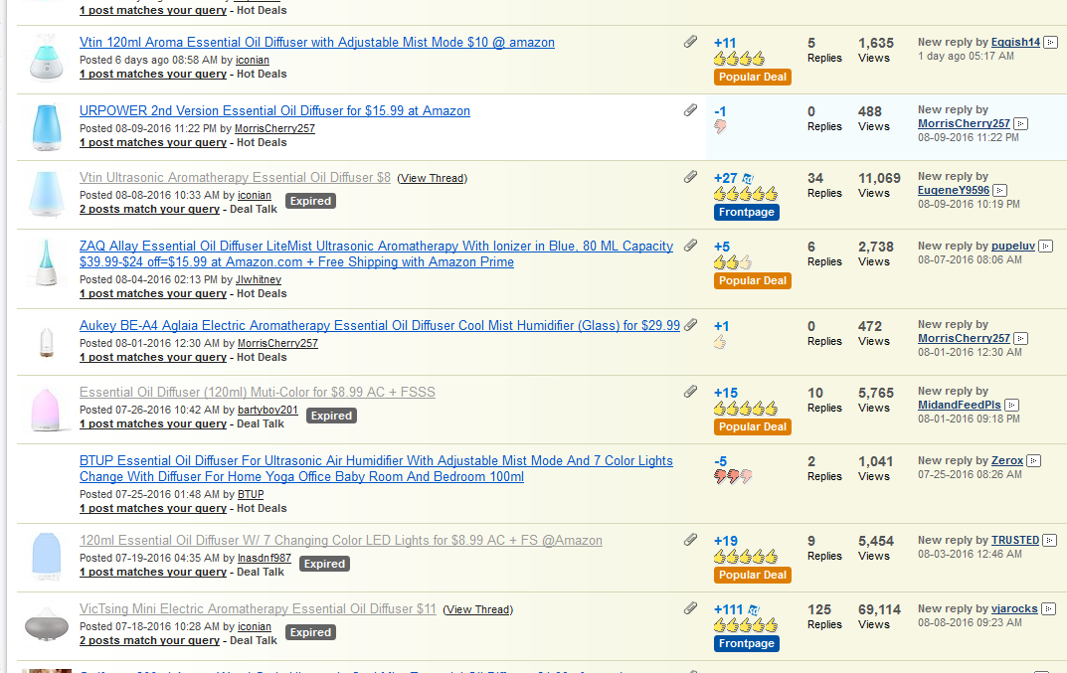View profile of poster Jlwhitney
Screen dimensions: 1067x673
[258, 279]
